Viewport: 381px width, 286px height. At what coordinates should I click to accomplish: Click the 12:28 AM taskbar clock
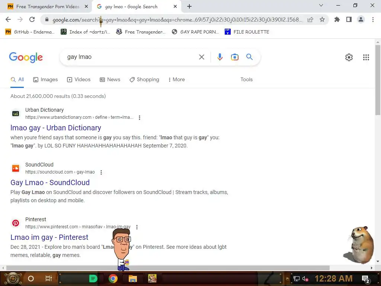334,279
